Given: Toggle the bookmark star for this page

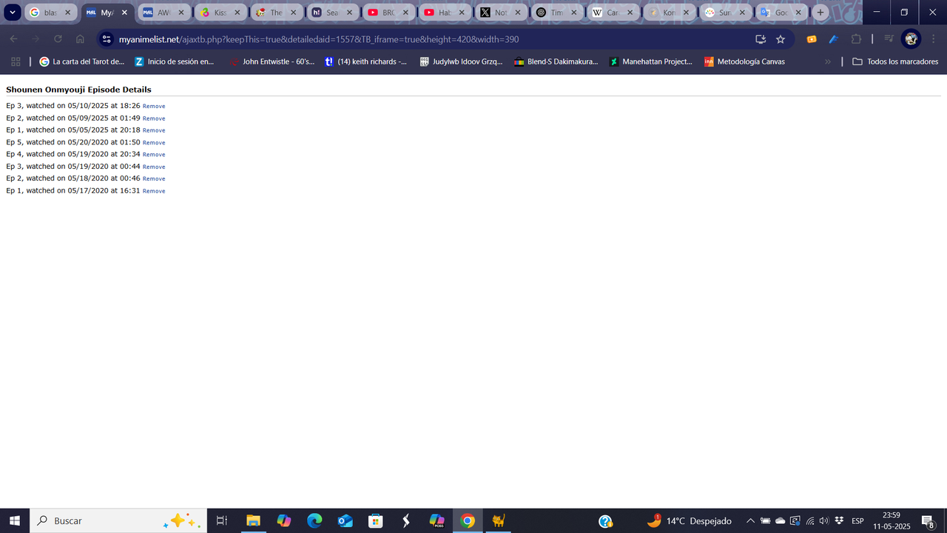Looking at the screenshot, I should pyautogui.click(x=780, y=38).
